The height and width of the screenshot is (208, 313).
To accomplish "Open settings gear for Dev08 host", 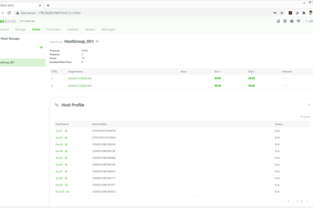I will (x=66, y=178).
